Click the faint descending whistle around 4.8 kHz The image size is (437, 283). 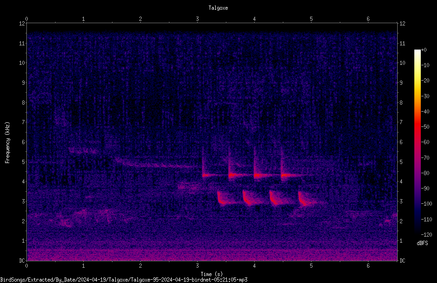(156, 164)
